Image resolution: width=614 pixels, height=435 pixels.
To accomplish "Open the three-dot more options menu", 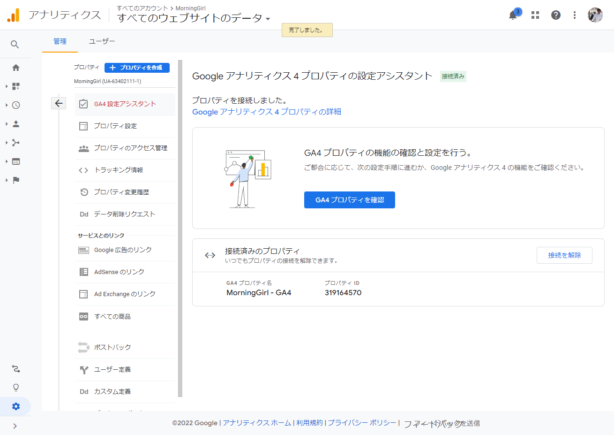I will pyautogui.click(x=575, y=15).
